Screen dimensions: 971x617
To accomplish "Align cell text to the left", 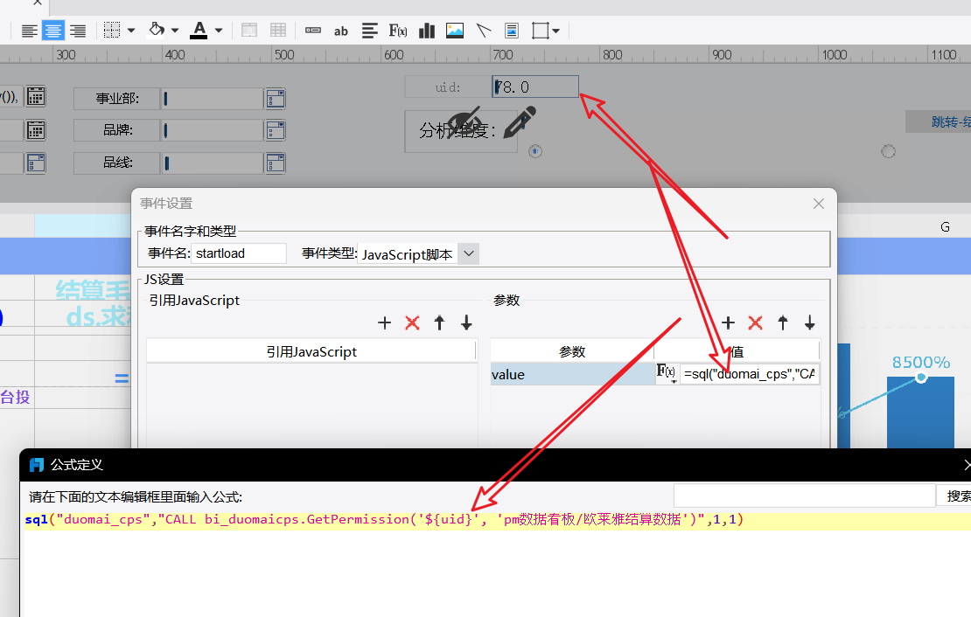I will 29,31.
